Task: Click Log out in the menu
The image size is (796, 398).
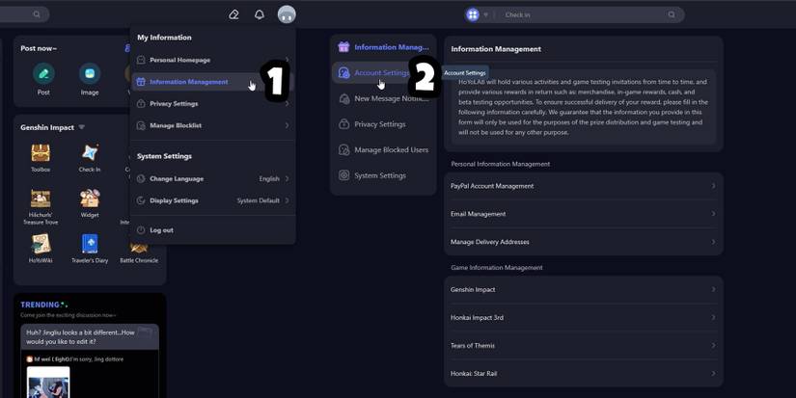Action: (x=161, y=230)
